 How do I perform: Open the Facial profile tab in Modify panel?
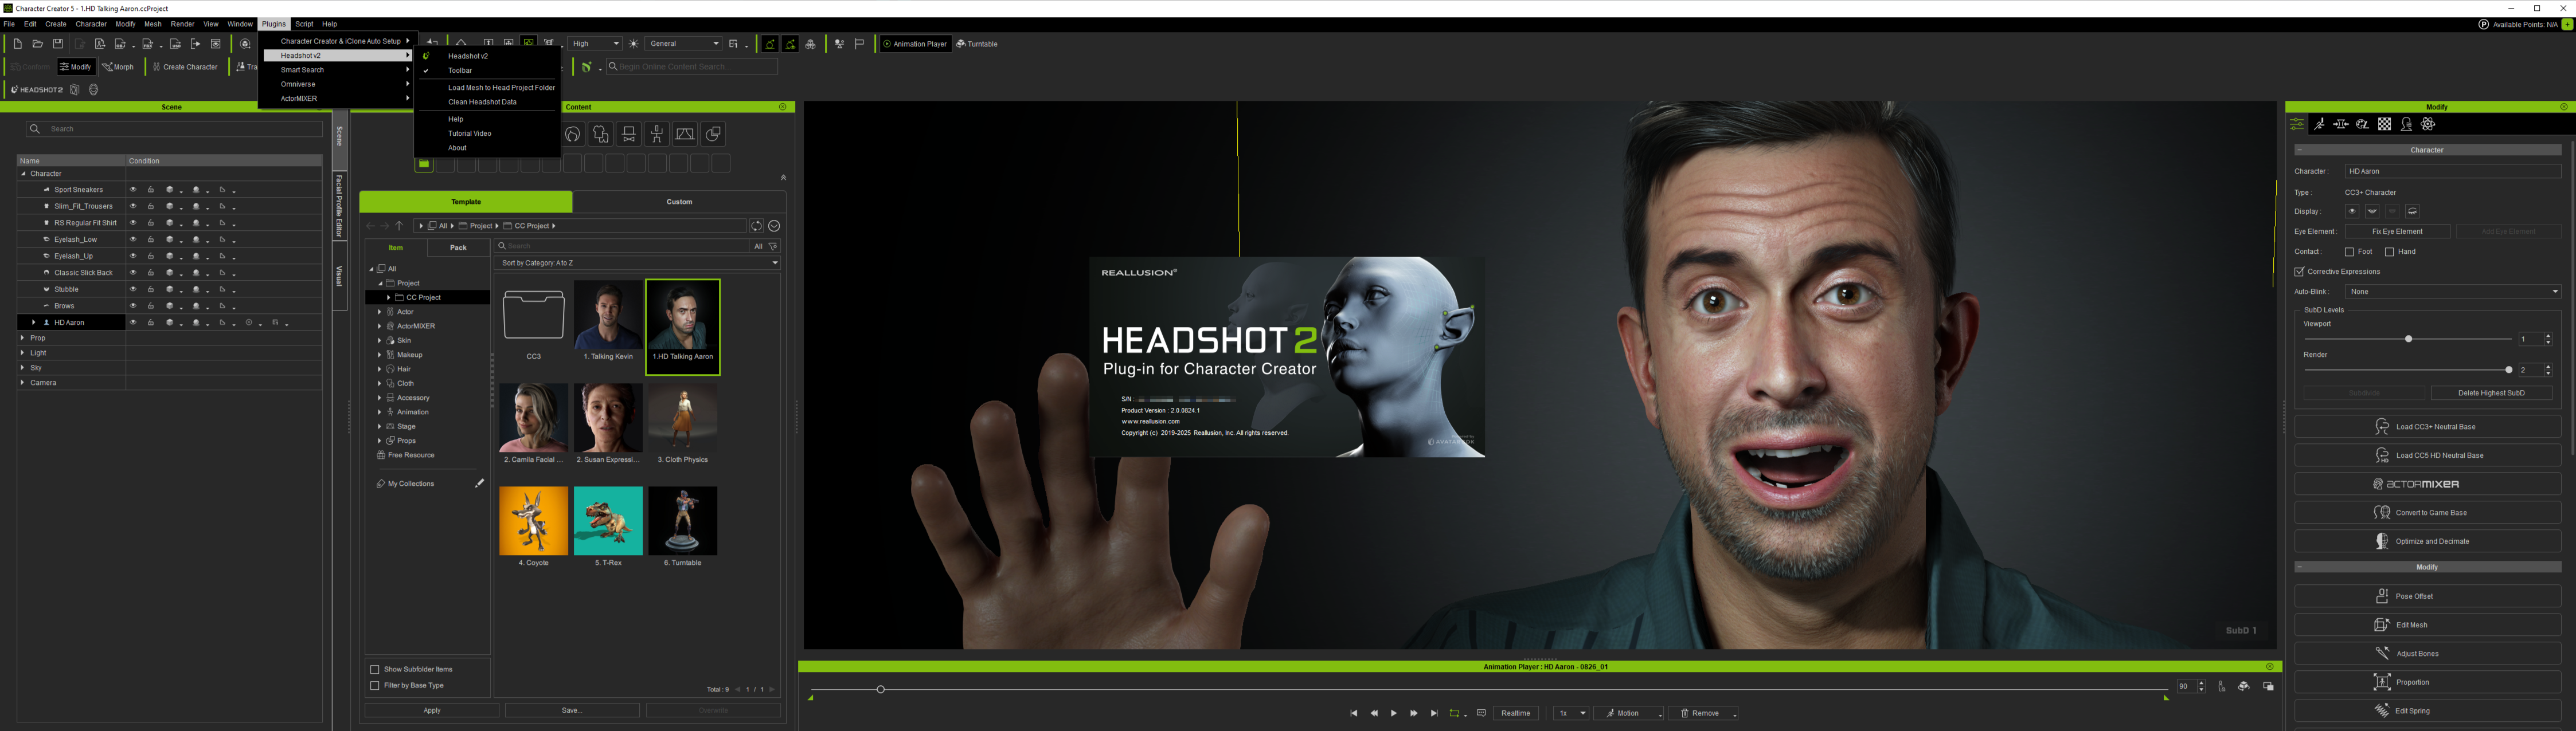coord(2407,125)
